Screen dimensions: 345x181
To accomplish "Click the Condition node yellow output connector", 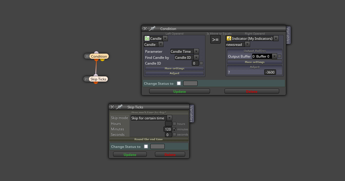I will pyautogui.click(x=102, y=60).
